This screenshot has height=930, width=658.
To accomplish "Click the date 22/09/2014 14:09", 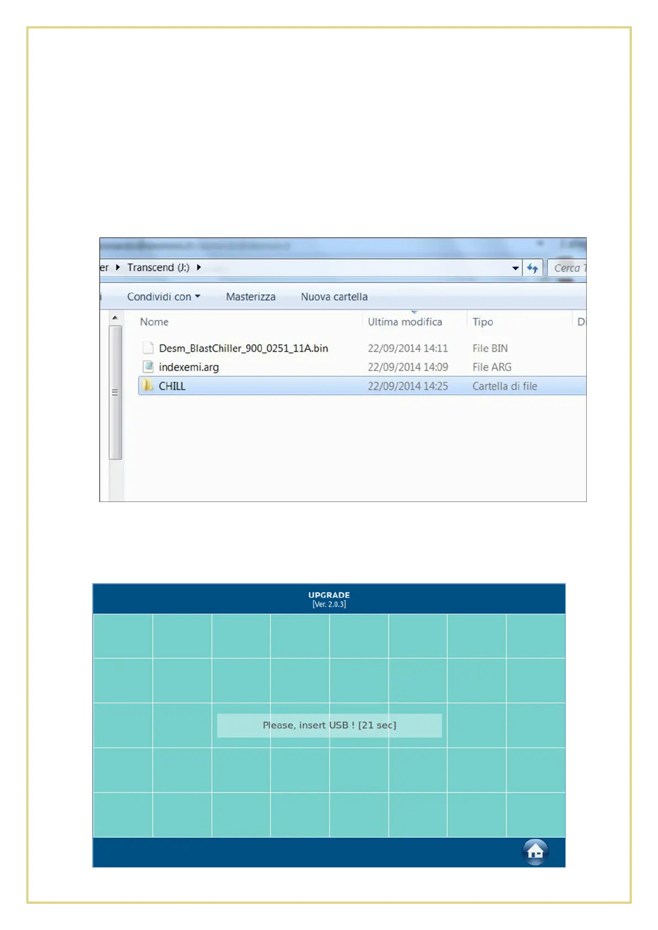I will click(408, 367).
